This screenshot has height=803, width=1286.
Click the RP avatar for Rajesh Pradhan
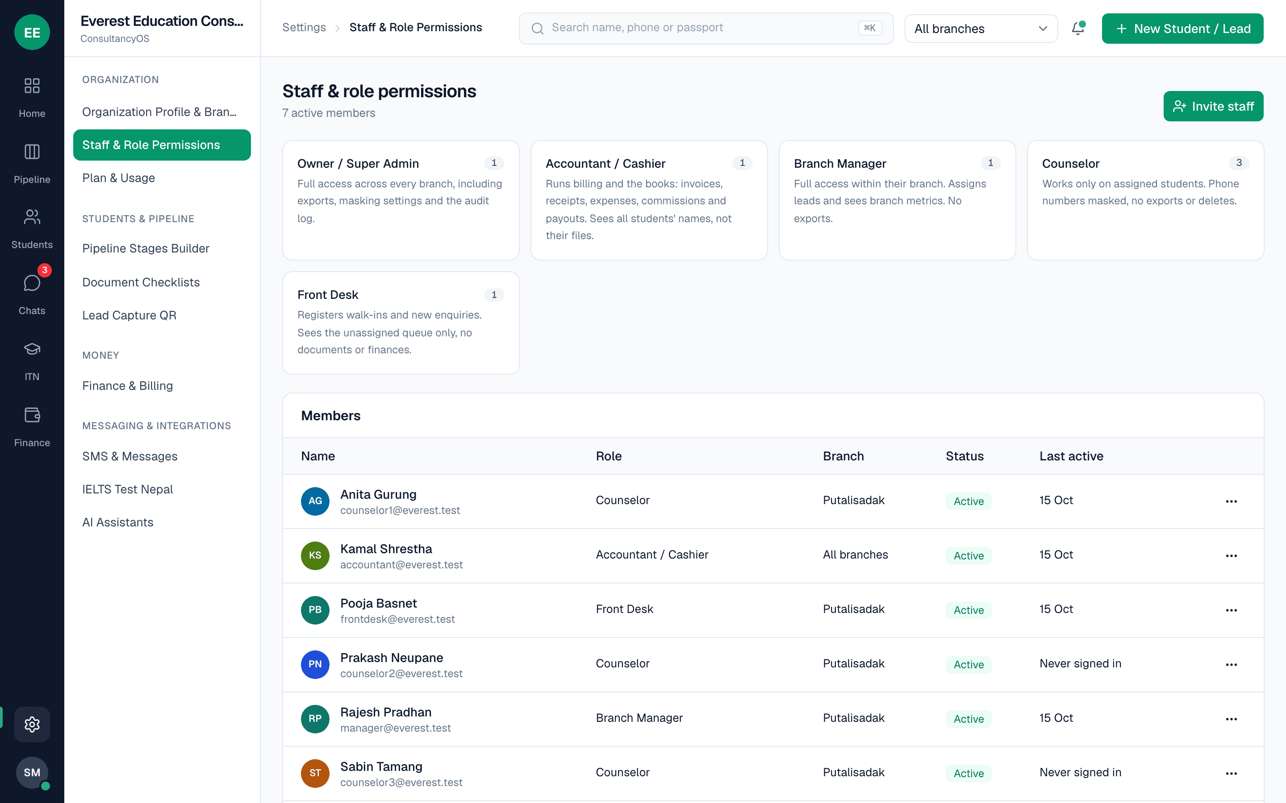pyautogui.click(x=315, y=719)
